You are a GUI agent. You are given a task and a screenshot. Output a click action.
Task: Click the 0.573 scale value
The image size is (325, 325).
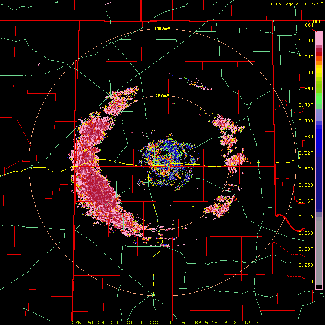point(306,169)
